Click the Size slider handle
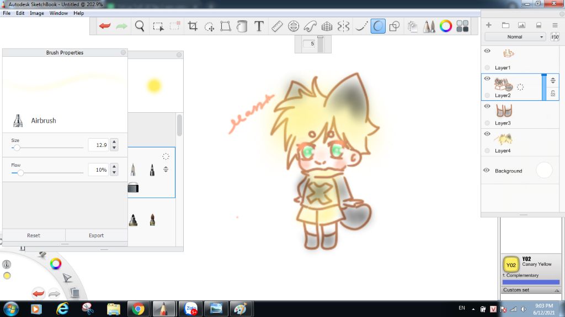This screenshot has width=565, height=317. [x=17, y=147]
